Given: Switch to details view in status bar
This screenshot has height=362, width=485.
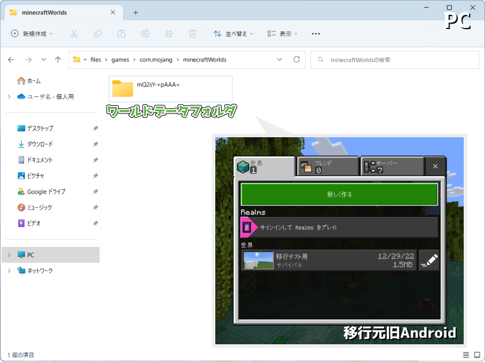Looking at the screenshot, I should point(466,355).
